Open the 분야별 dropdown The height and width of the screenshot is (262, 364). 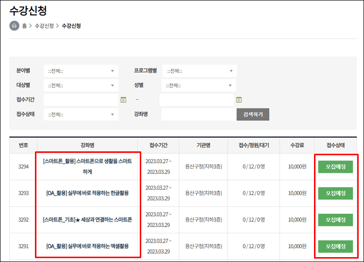pos(81,71)
